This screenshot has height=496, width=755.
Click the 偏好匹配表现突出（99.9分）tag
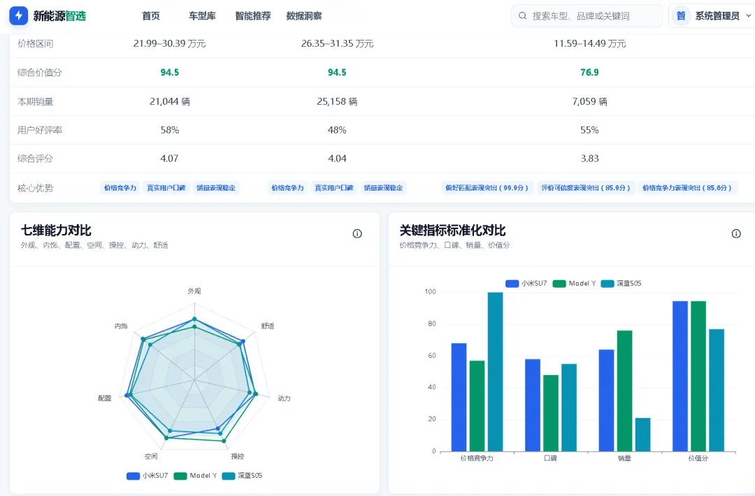487,188
